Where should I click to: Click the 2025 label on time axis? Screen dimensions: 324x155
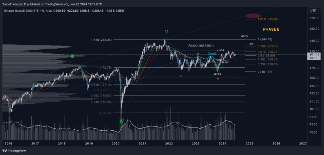click(249, 143)
